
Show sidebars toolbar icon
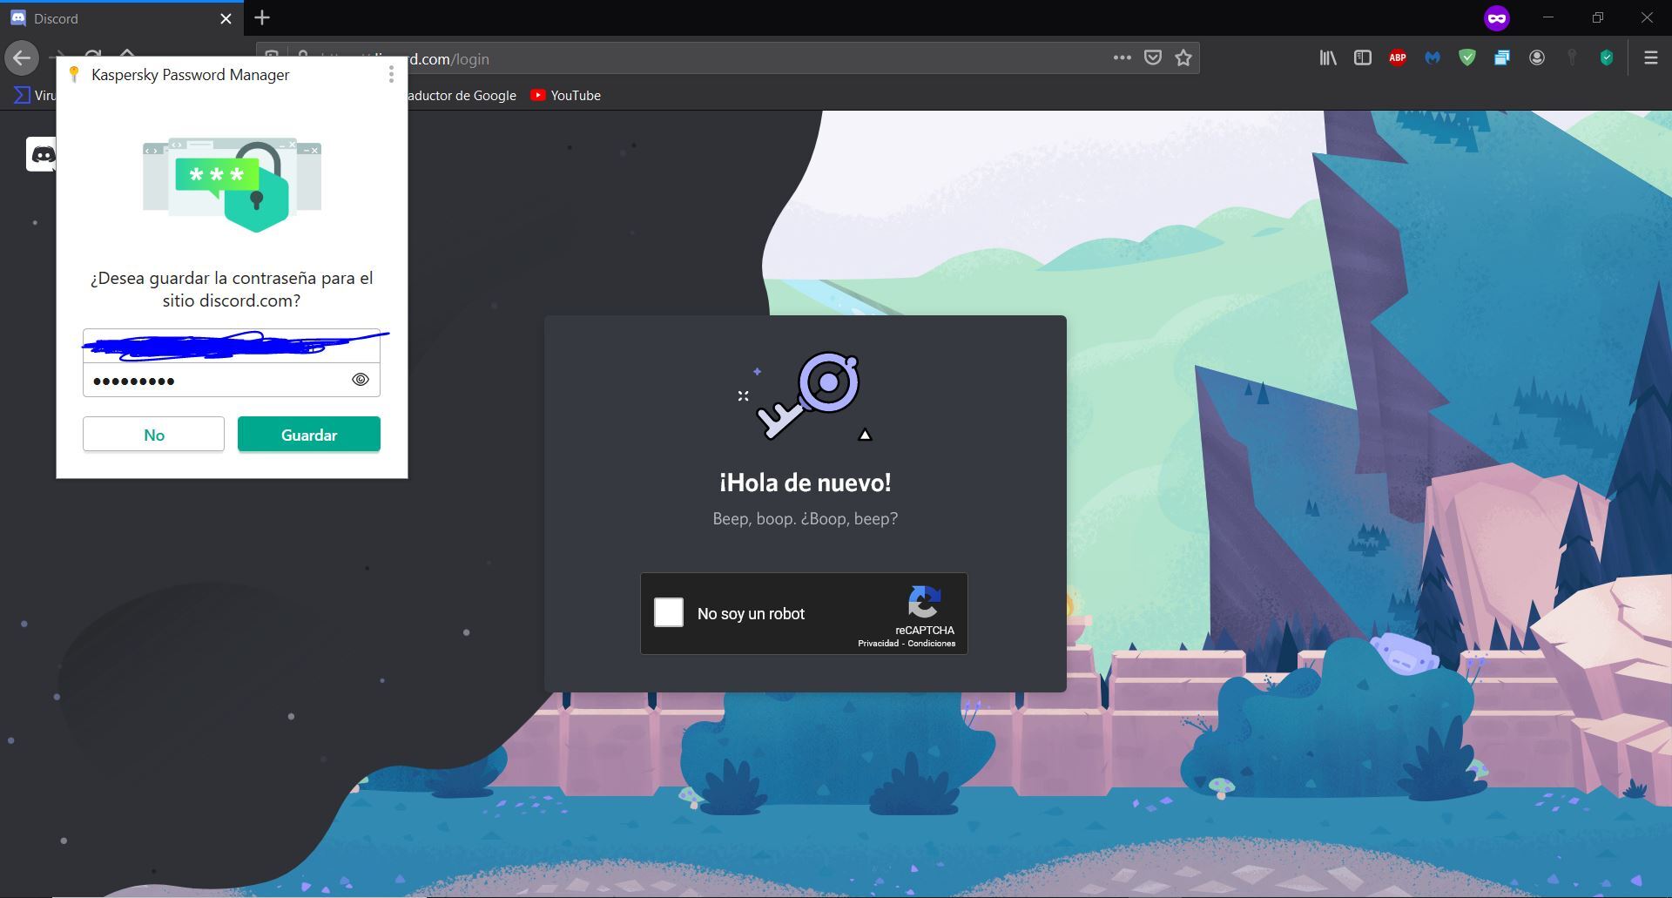click(1363, 57)
